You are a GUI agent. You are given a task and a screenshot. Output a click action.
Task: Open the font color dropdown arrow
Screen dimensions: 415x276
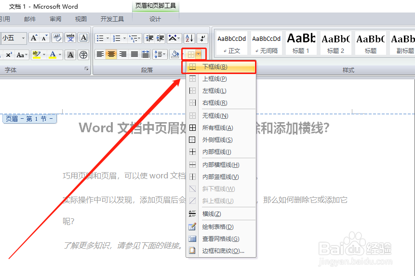click(x=60, y=55)
